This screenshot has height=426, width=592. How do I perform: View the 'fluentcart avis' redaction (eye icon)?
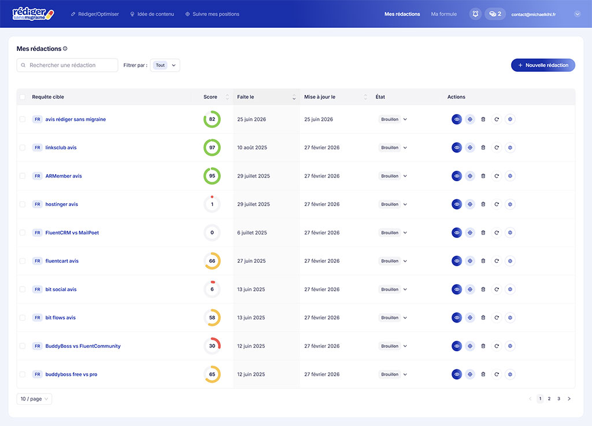pyautogui.click(x=457, y=261)
